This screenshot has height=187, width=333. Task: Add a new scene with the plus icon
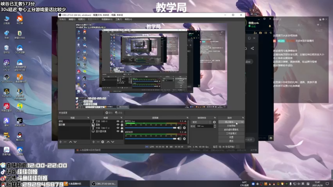[60, 142]
